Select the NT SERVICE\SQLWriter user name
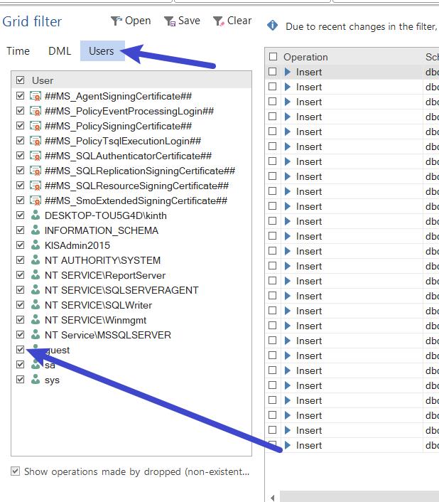The width and height of the screenshot is (439, 502). click(x=99, y=305)
